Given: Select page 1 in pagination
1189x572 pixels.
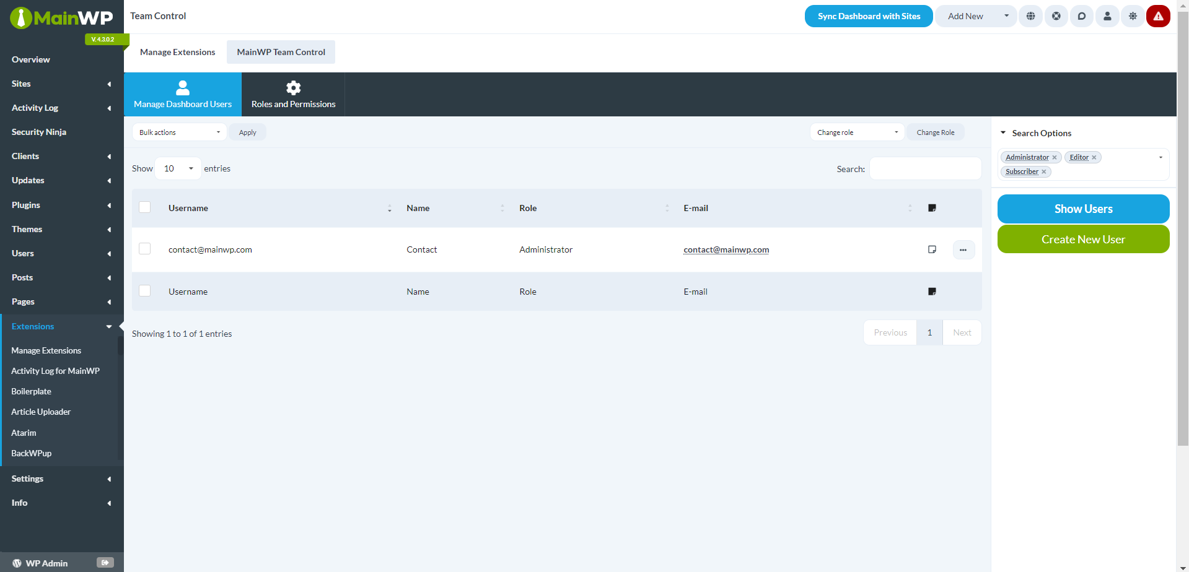Looking at the screenshot, I should click(x=929, y=332).
